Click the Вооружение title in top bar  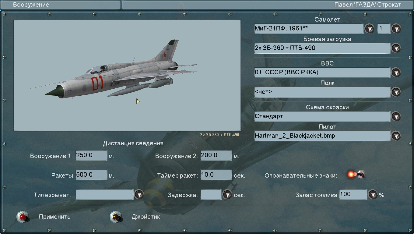31,5
